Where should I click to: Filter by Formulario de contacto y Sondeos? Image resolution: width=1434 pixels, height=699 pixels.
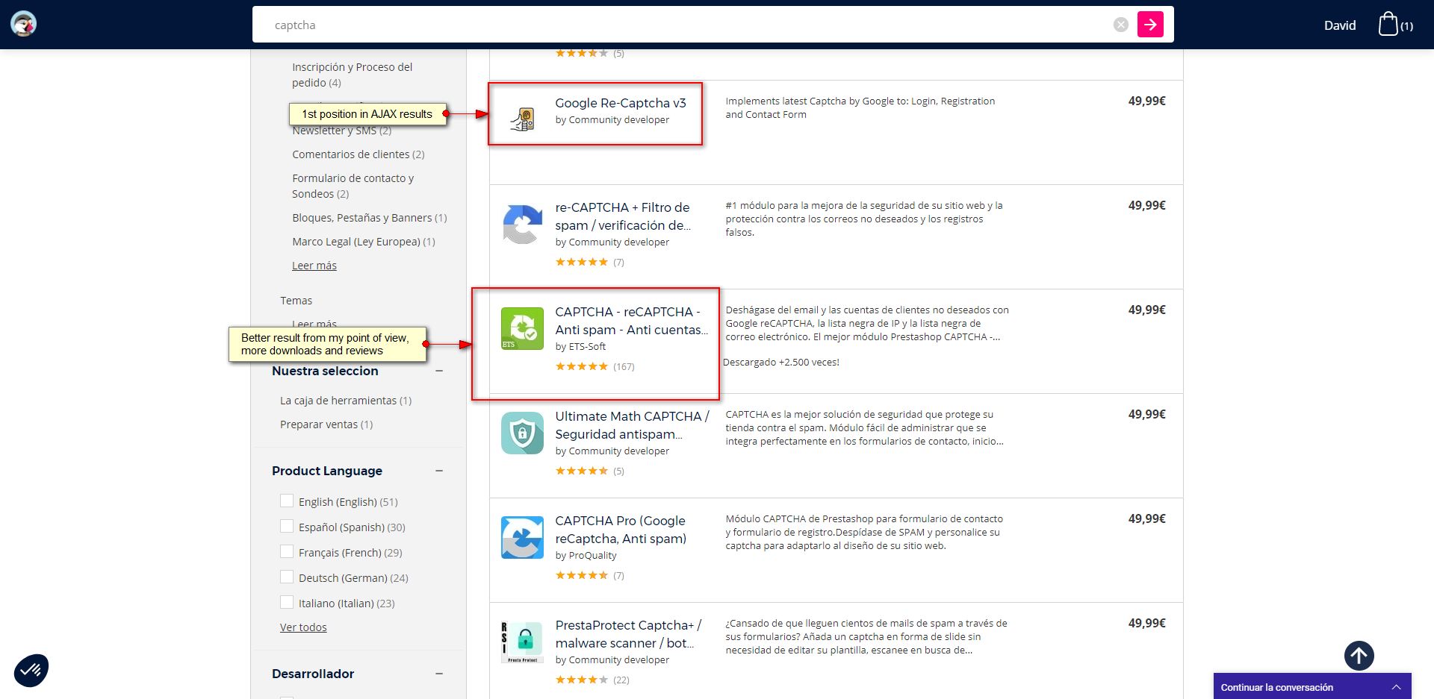(353, 186)
